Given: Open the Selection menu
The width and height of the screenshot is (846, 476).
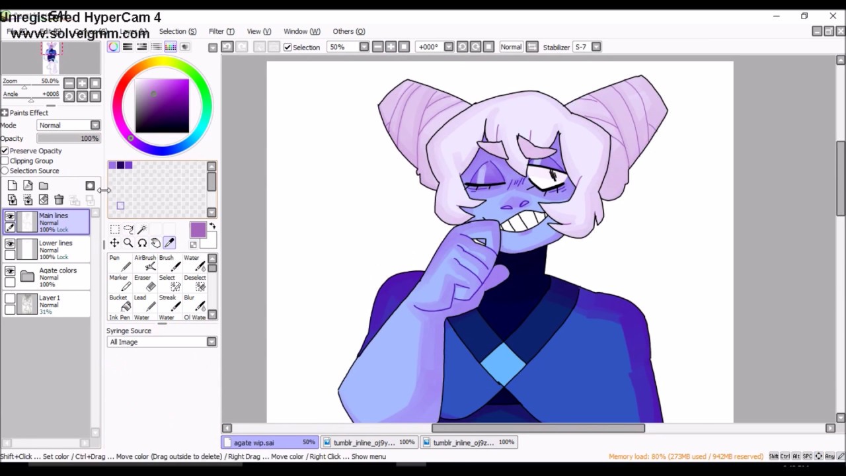Looking at the screenshot, I should (177, 31).
